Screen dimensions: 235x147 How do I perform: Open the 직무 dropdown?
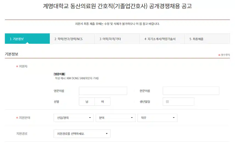157,118
